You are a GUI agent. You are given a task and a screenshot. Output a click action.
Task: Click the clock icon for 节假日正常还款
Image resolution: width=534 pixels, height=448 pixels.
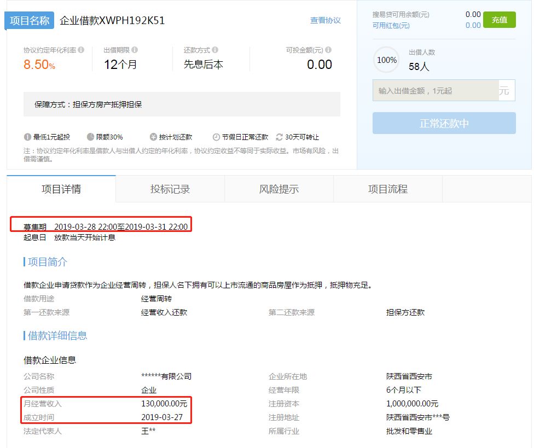[x=216, y=137]
